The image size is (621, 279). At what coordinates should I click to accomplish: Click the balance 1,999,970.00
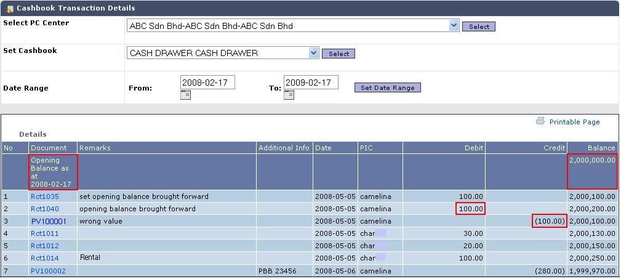tap(593, 271)
